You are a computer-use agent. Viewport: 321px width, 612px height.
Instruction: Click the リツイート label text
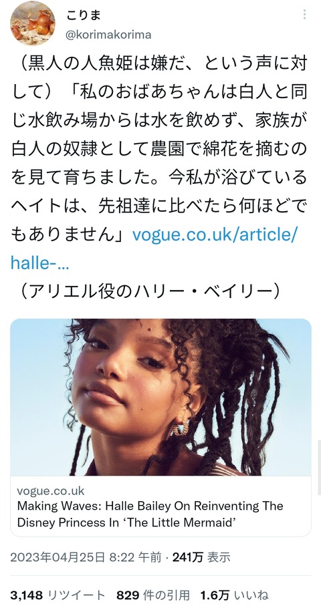[76, 595]
